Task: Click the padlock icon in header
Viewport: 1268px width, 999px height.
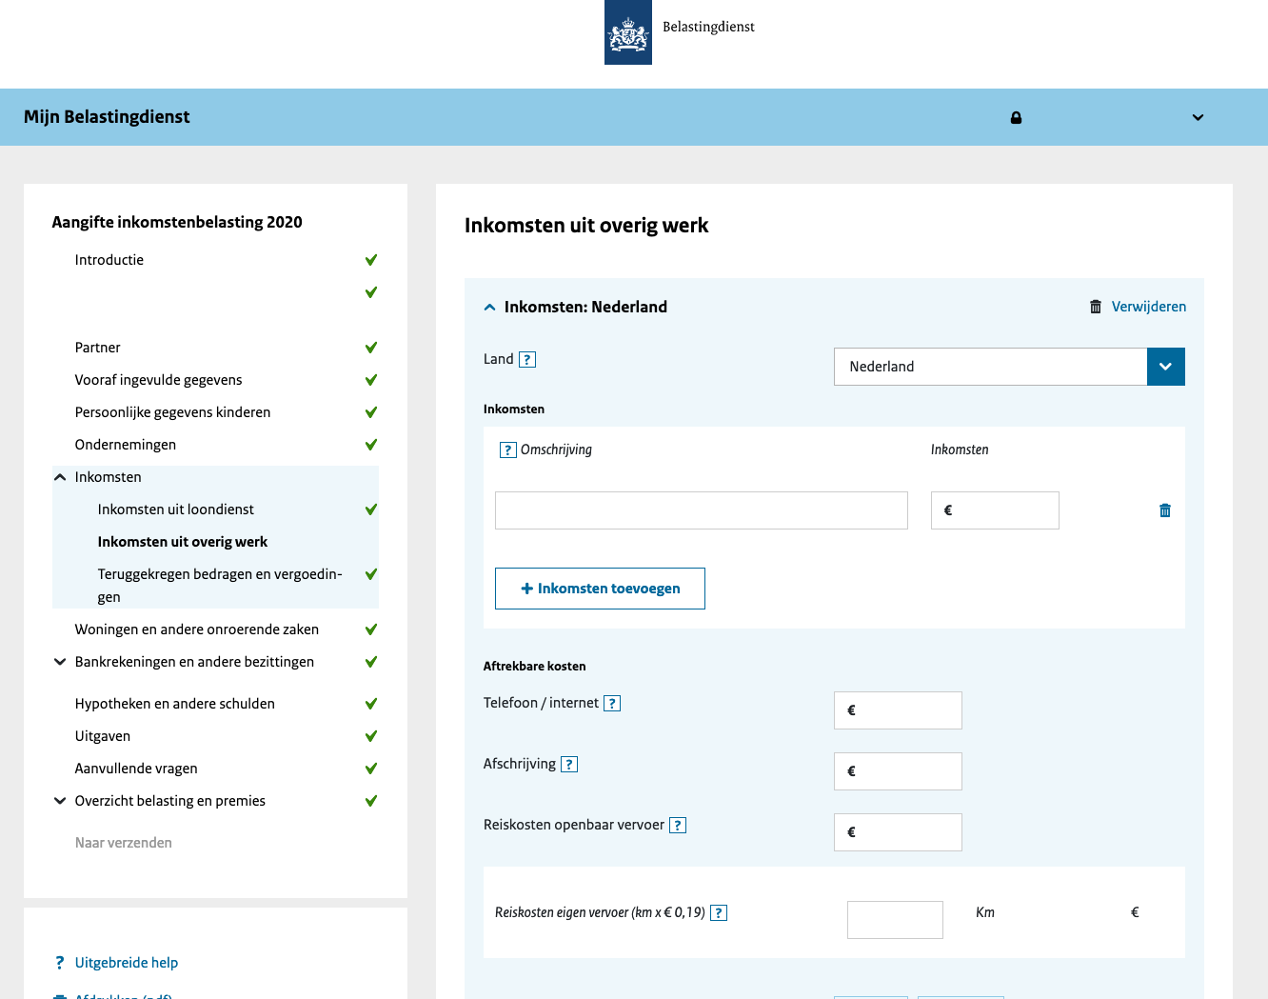Action: tap(1016, 118)
